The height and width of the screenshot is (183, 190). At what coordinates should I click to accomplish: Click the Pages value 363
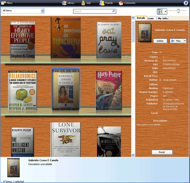point(165,96)
